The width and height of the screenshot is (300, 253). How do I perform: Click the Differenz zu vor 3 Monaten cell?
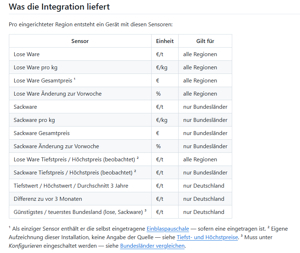[80, 199]
